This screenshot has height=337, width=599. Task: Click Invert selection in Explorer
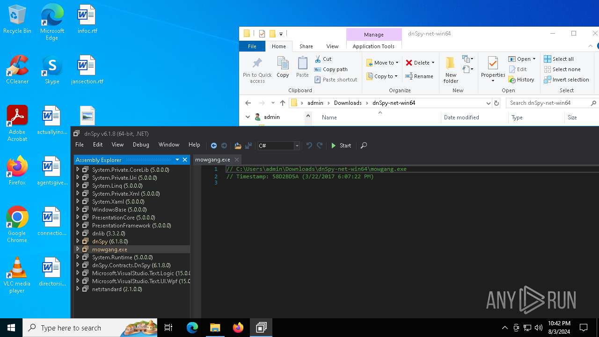566,80
